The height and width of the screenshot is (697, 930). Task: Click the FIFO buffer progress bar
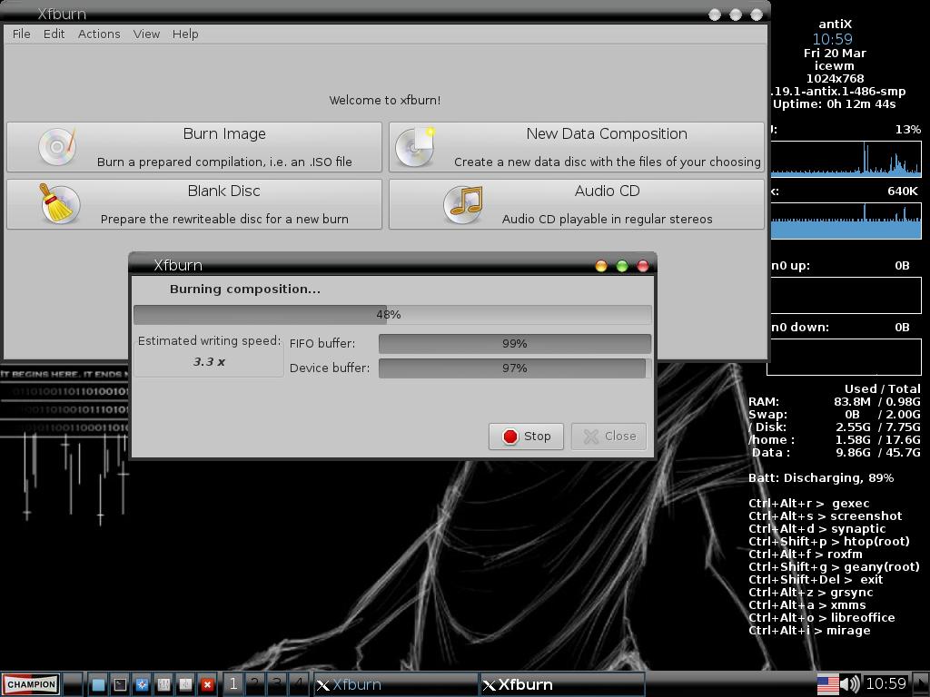(x=515, y=343)
